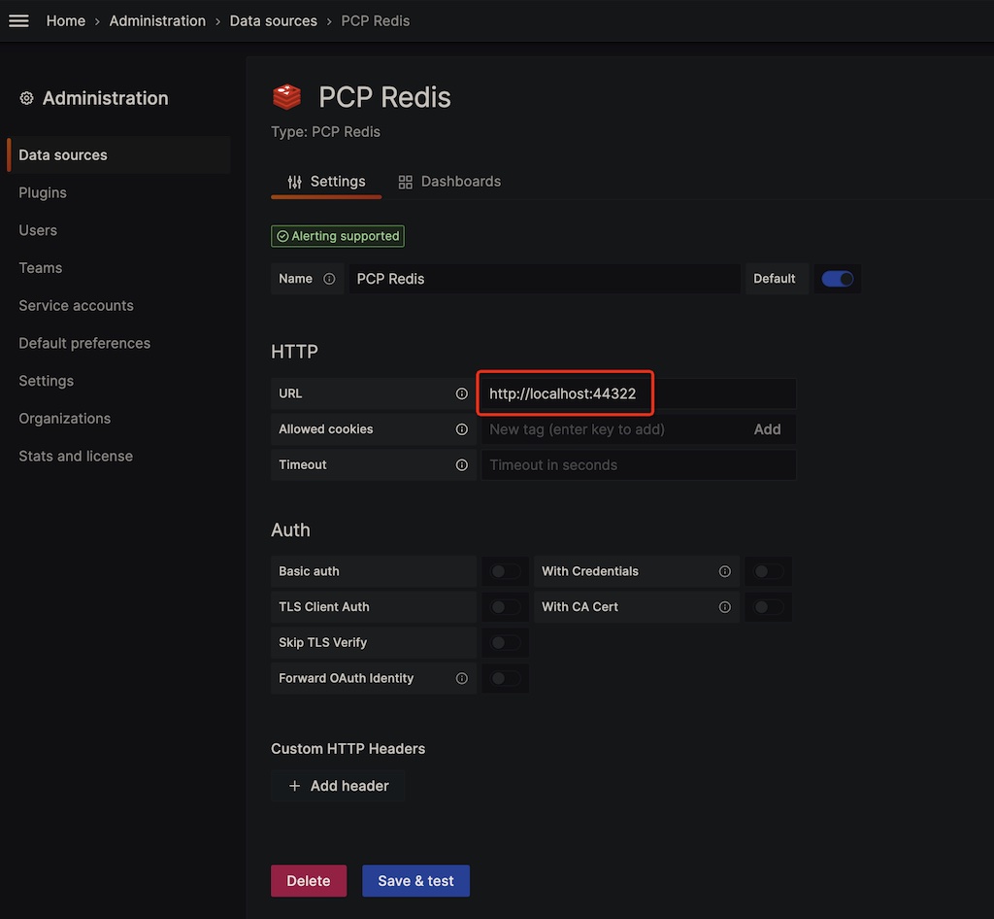Switch to the Dashboards tab
The width and height of the screenshot is (994, 919).
click(x=449, y=182)
